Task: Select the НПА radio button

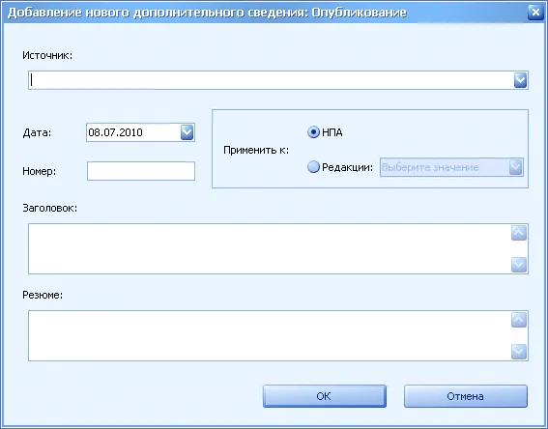Action: point(313,132)
